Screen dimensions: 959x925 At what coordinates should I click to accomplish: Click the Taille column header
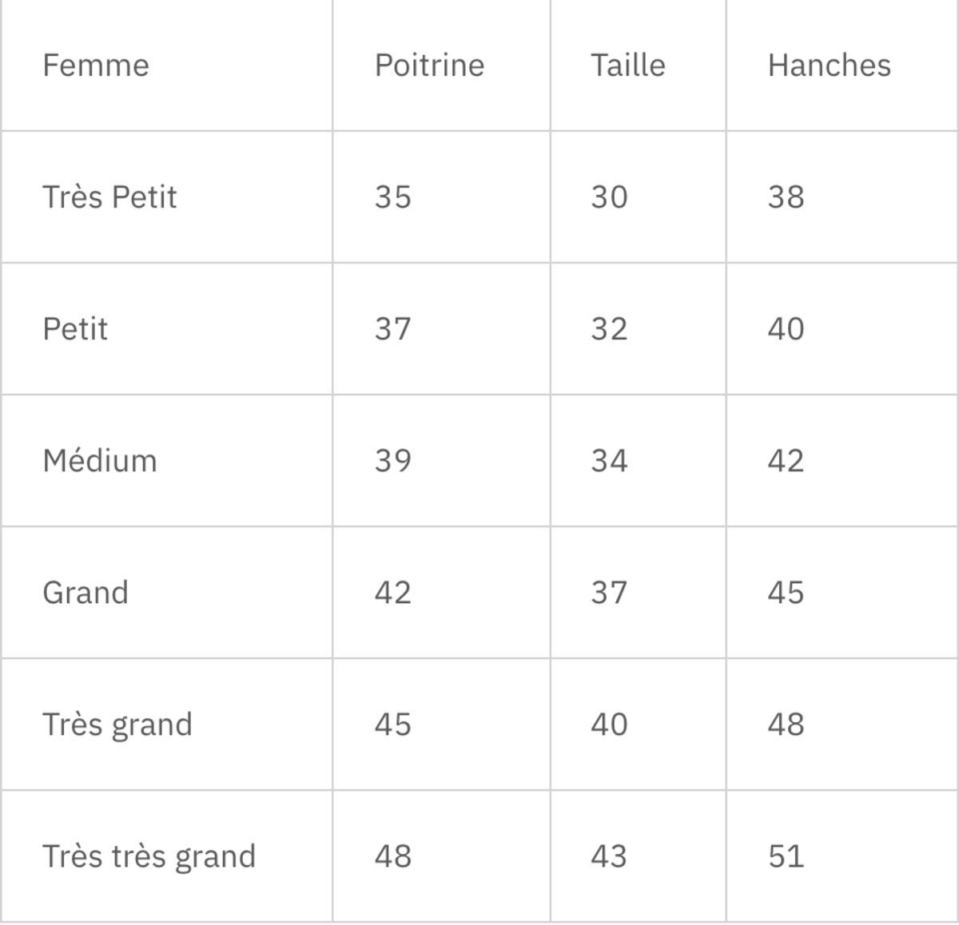tap(627, 66)
